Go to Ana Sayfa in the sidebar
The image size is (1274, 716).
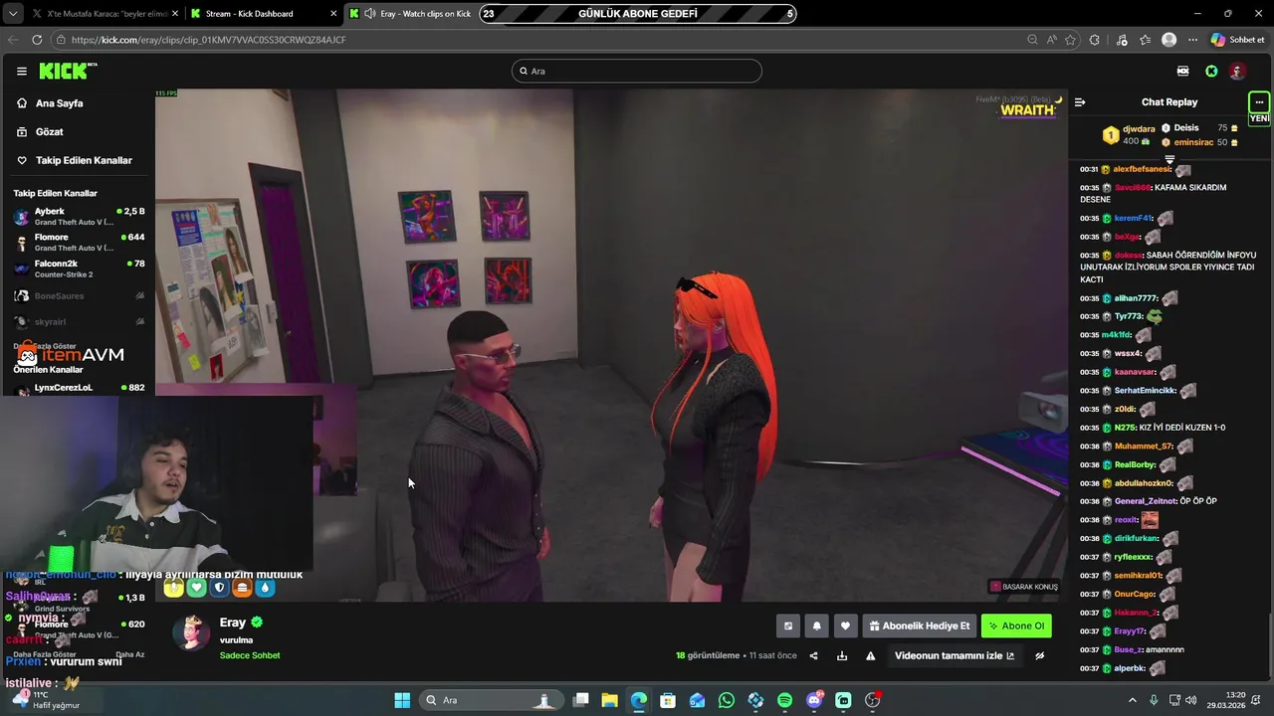coord(59,103)
